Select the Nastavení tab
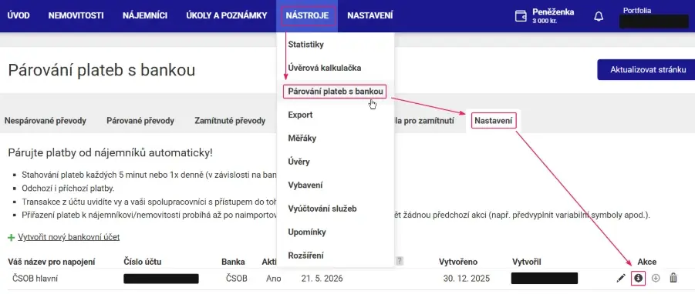The height and width of the screenshot is (294, 695). coord(494,120)
